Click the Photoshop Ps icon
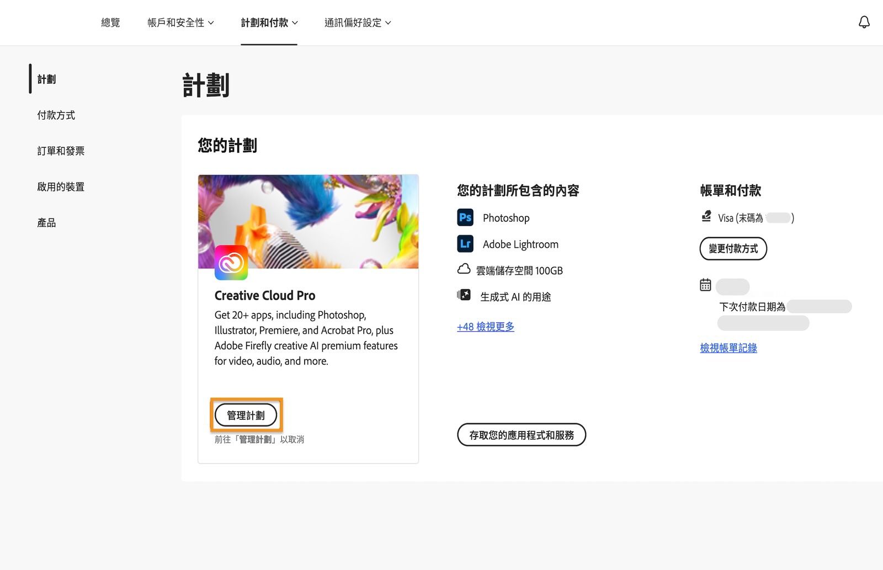Viewport: 883px width, 570px height. pos(465,217)
